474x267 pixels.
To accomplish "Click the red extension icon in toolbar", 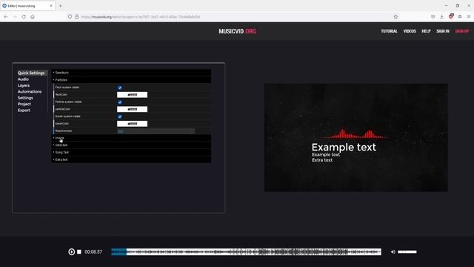I will 451,16.
